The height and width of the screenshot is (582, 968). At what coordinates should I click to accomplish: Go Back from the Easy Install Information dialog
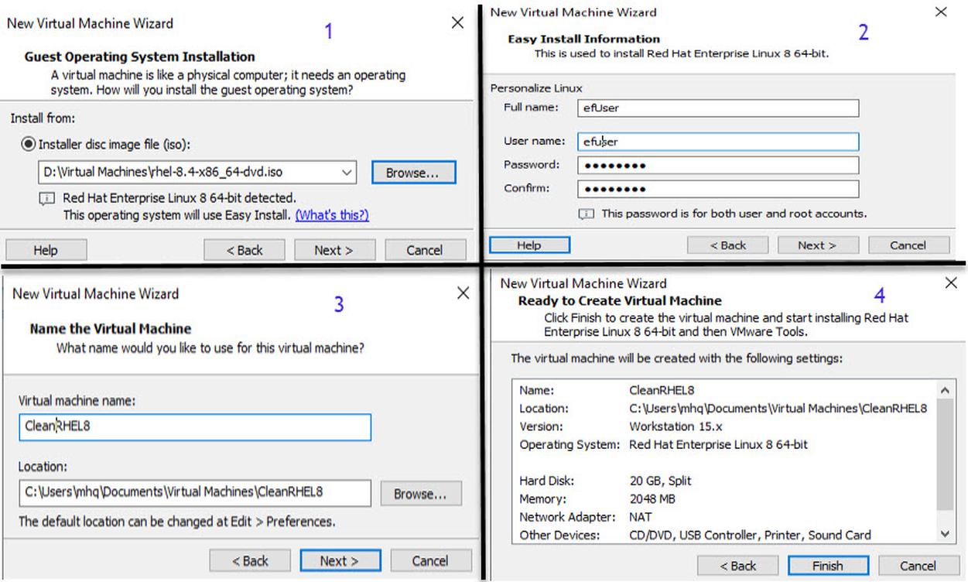pos(728,245)
